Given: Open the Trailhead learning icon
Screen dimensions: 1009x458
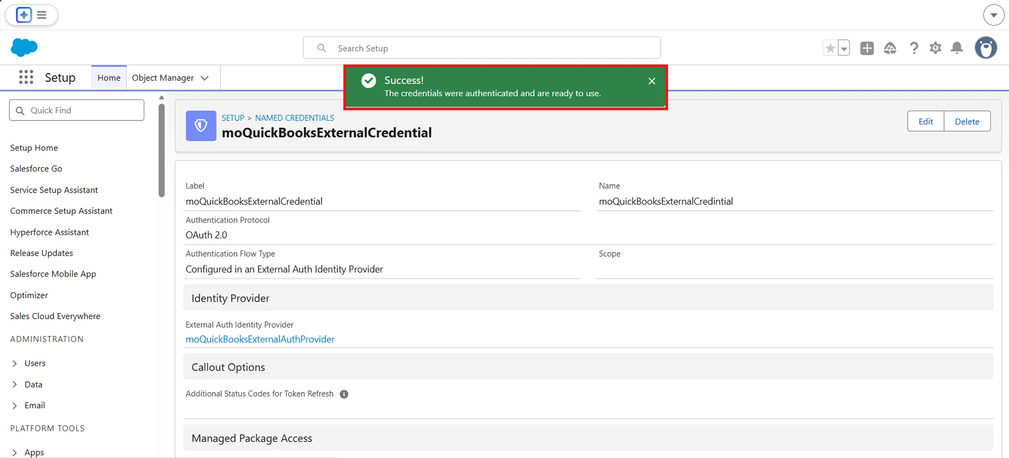Looking at the screenshot, I should 890,48.
